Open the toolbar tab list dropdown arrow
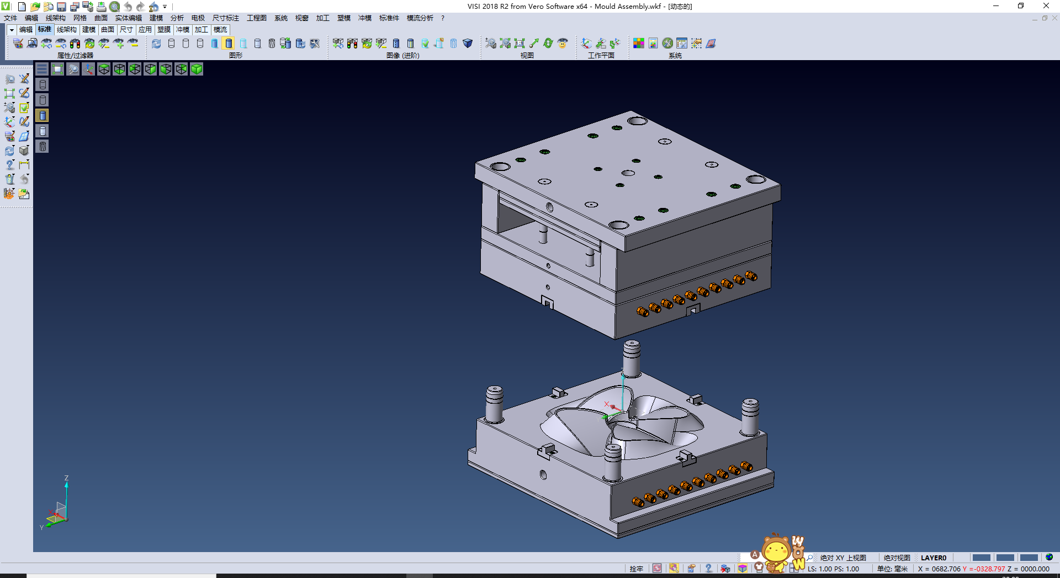This screenshot has width=1060, height=578. point(11,30)
